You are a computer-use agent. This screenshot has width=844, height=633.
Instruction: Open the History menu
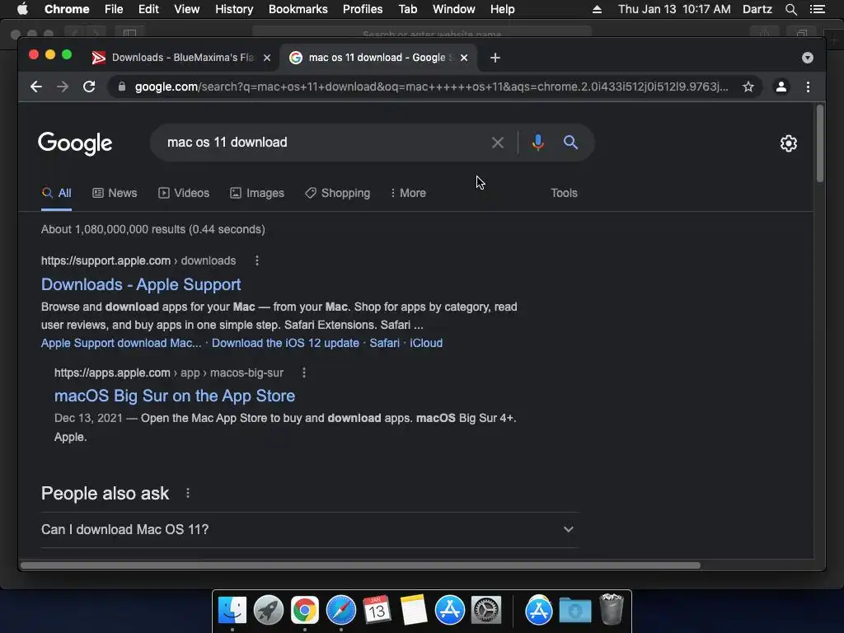coord(234,9)
